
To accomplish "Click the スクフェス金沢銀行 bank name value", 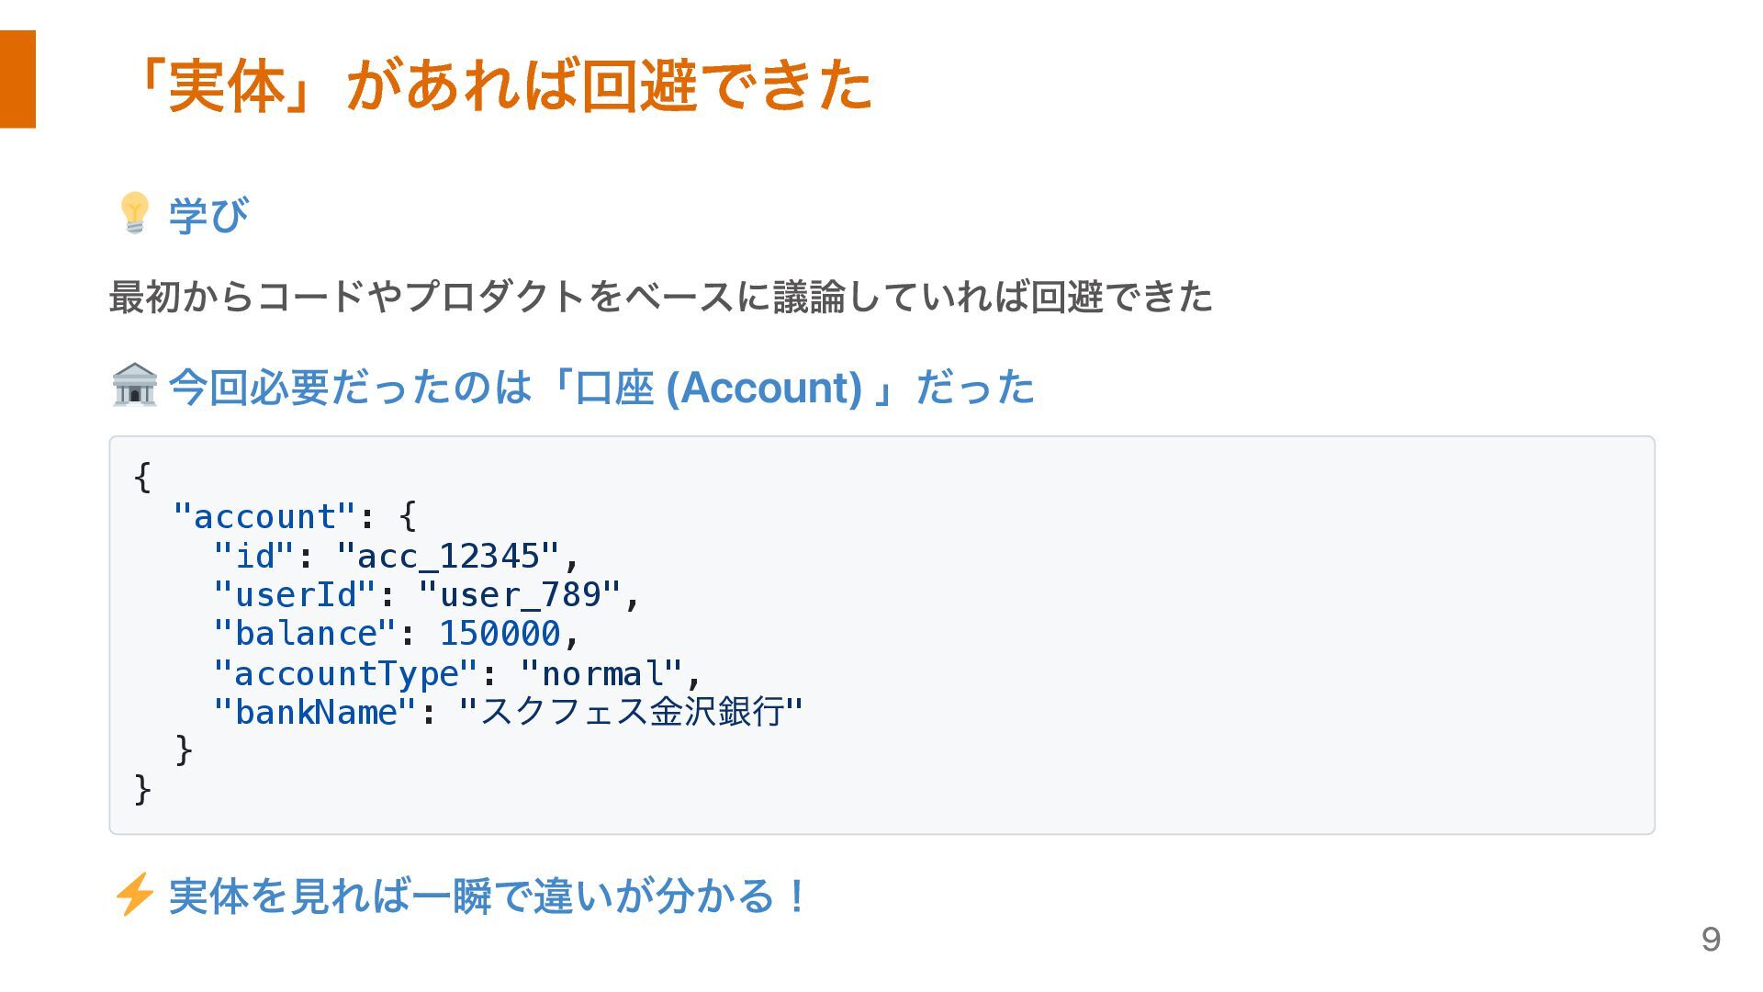I will 630,712.
